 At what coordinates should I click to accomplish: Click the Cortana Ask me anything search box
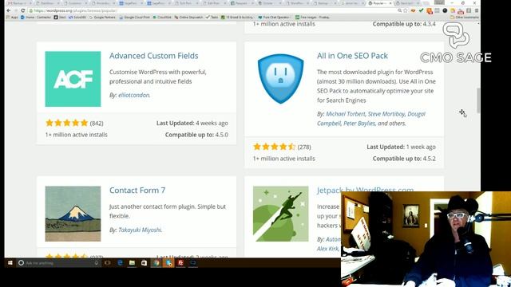click(58, 262)
